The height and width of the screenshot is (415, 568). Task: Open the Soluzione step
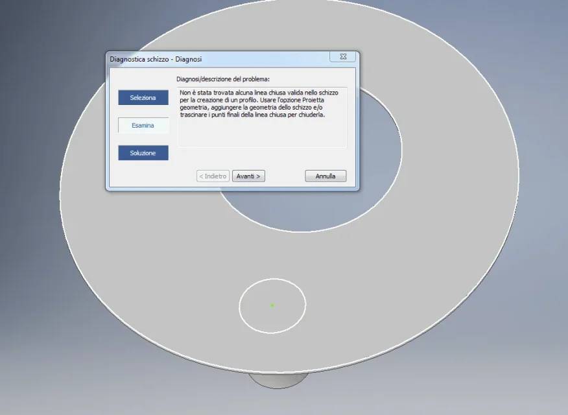click(x=143, y=153)
